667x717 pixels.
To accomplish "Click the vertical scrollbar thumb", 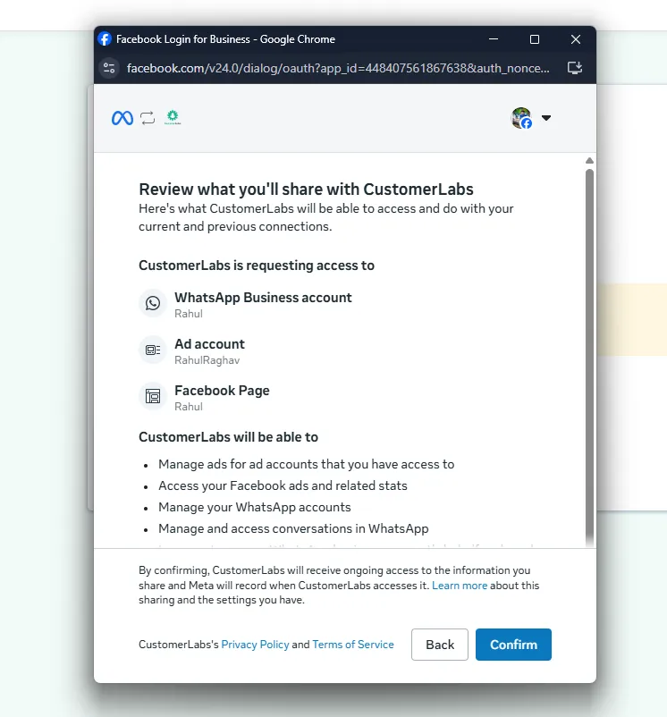I will (589, 357).
